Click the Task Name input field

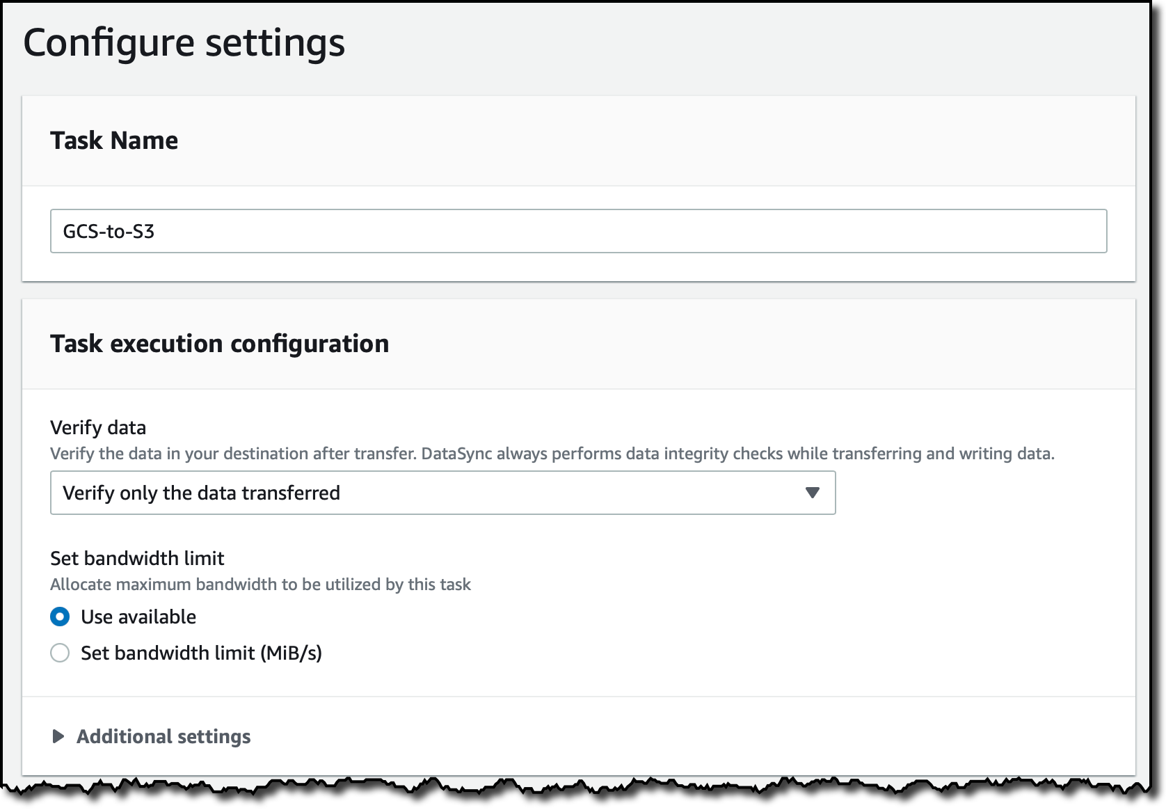pyautogui.click(x=577, y=231)
